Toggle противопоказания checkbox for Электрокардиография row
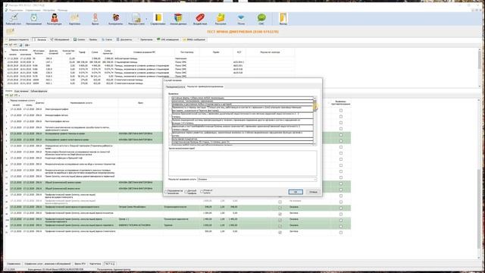485x273 pixels. 341,111
